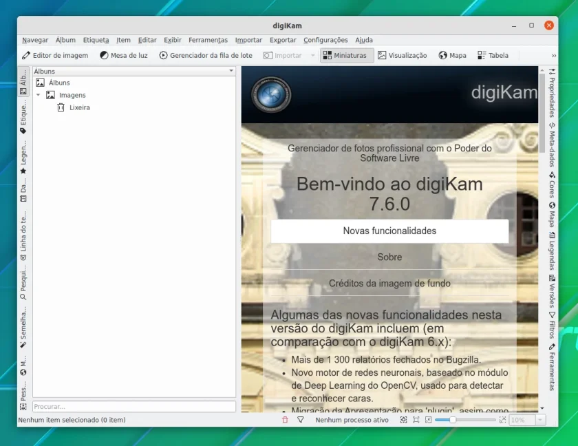Open the Etiquetas sidebar tab
Image resolution: width=578 pixels, height=446 pixels.
click(23, 118)
